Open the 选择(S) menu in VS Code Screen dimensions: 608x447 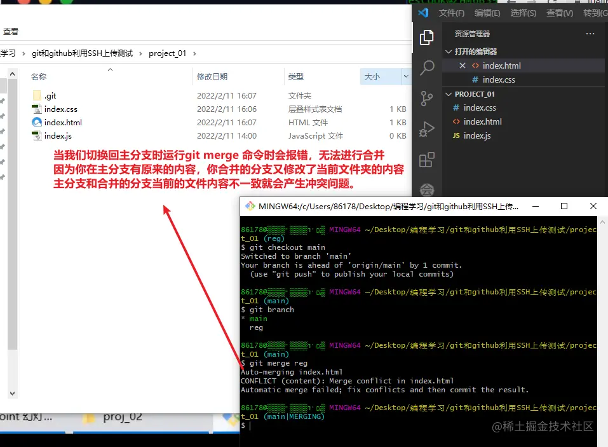coord(523,13)
